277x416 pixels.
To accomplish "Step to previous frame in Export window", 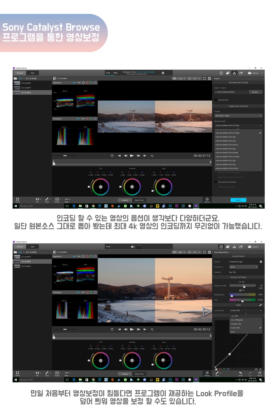I will pos(126,156).
